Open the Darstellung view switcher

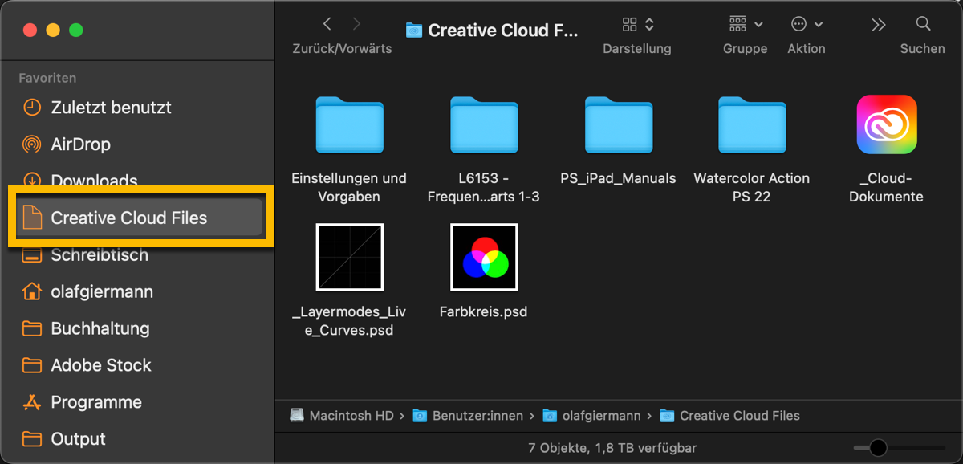click(x=638, y=25)
